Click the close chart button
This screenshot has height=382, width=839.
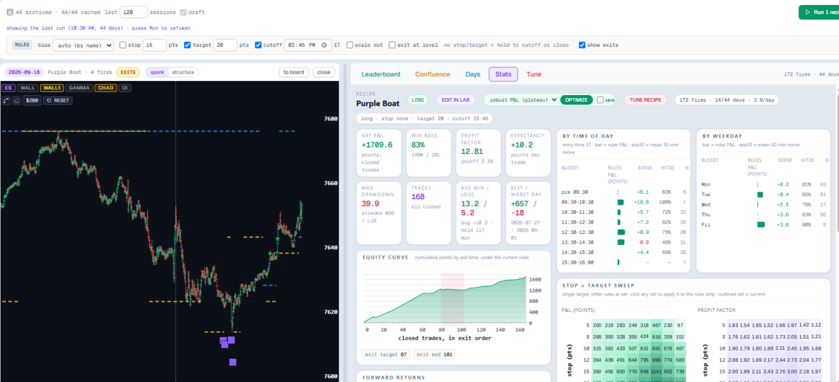click(x=324, y=72)
